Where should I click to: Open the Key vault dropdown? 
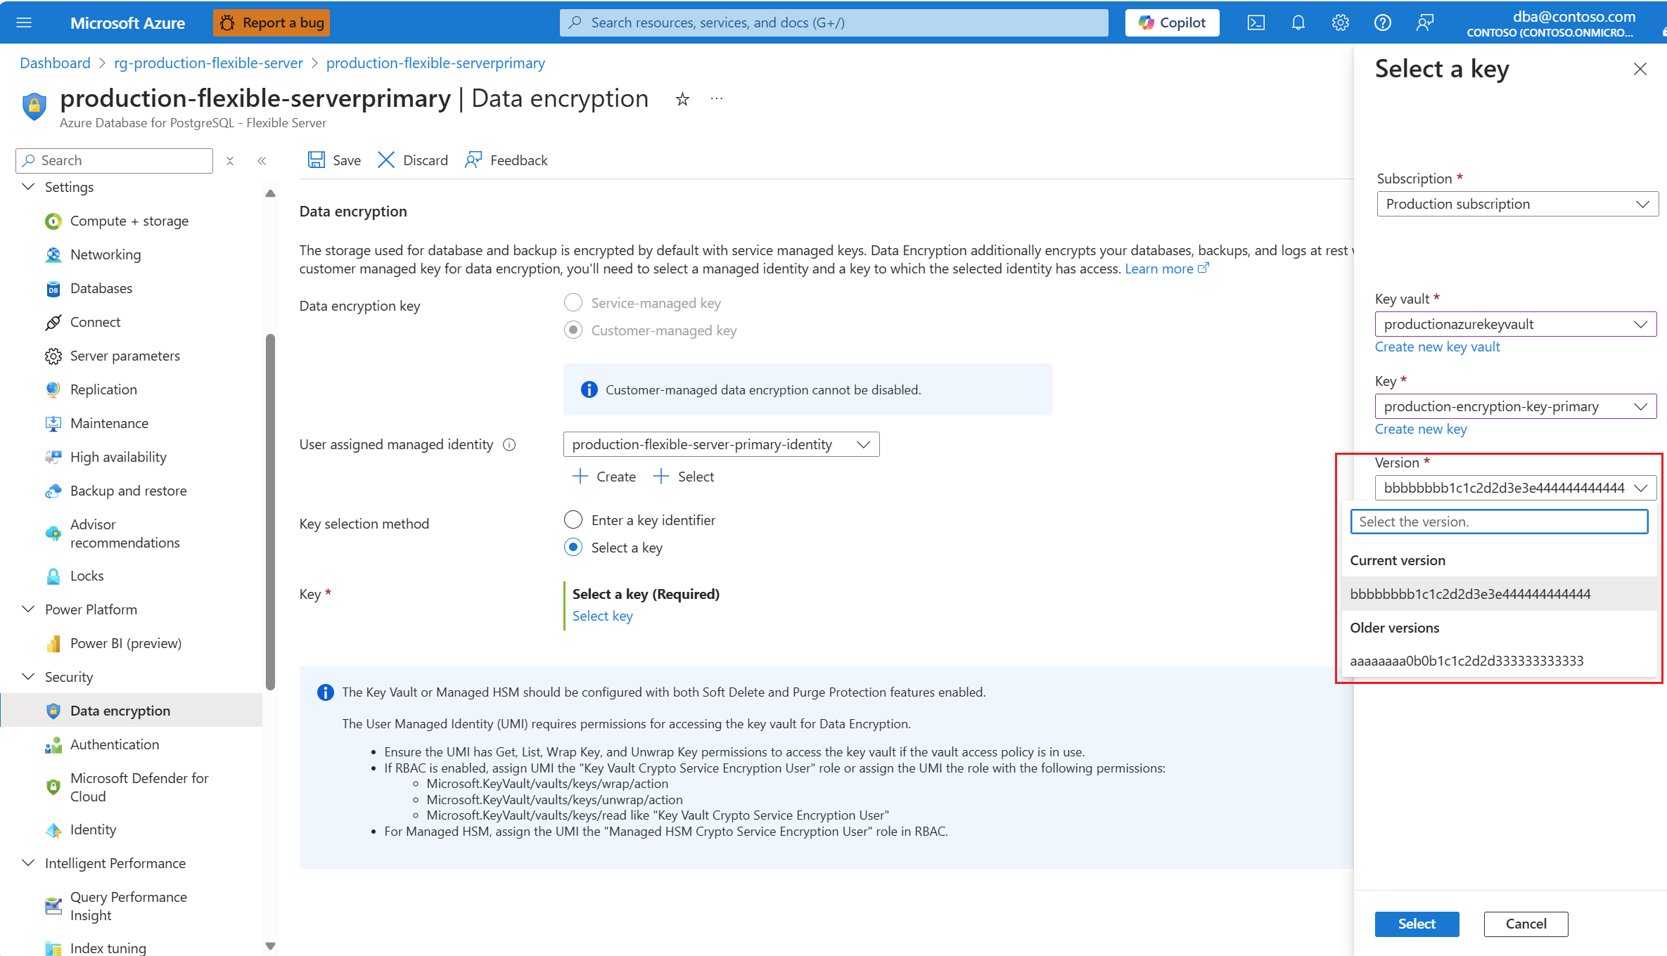1515,324
